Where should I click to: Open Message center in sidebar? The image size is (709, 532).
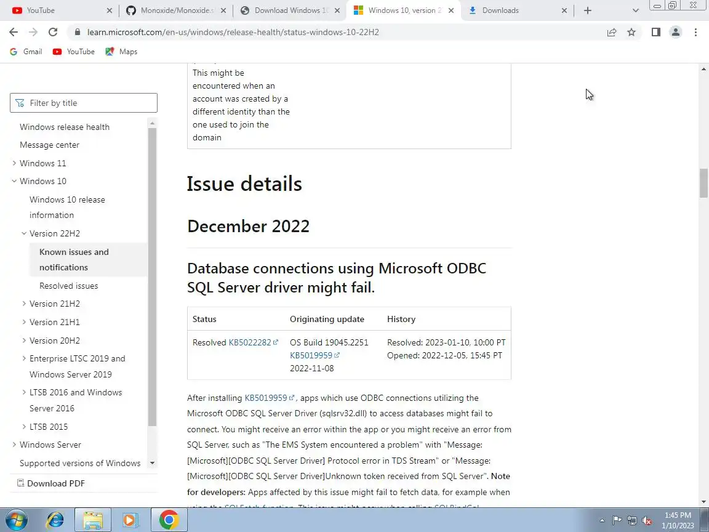[50, 145]
